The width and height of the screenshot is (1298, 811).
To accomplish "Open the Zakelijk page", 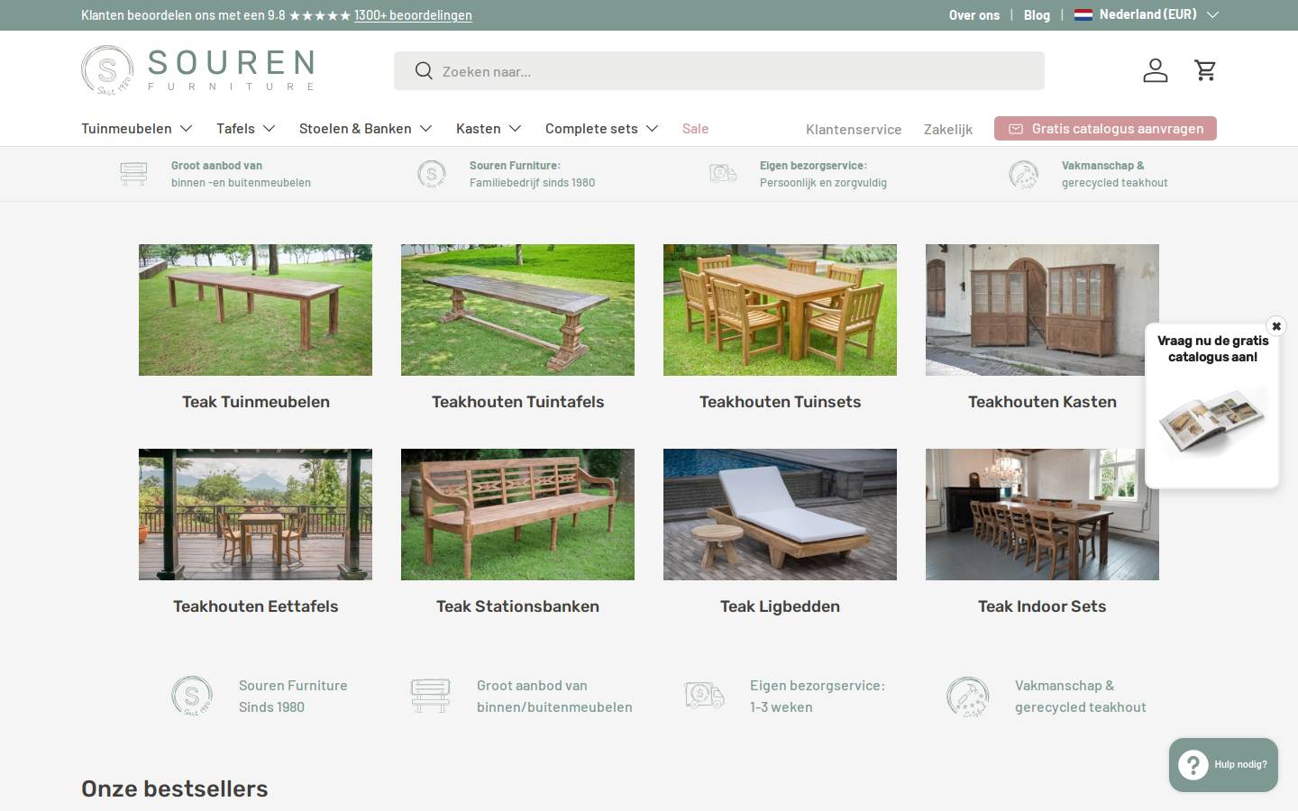I will tap(948, 129).
